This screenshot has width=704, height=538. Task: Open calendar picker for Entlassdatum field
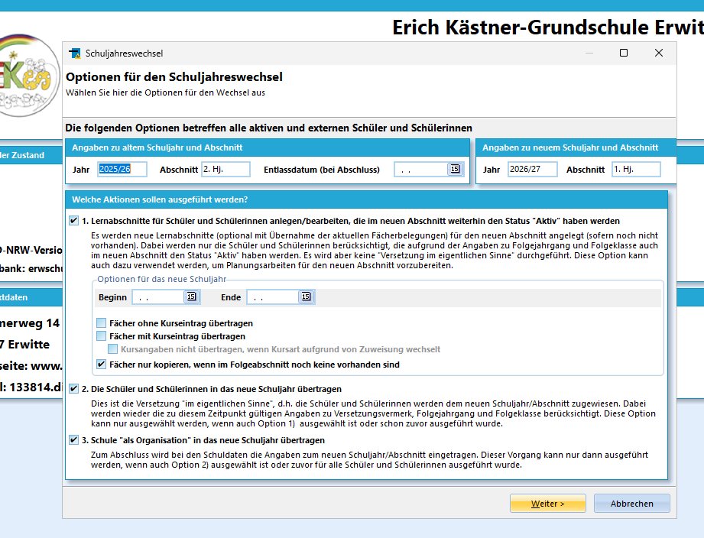[455, 169]
